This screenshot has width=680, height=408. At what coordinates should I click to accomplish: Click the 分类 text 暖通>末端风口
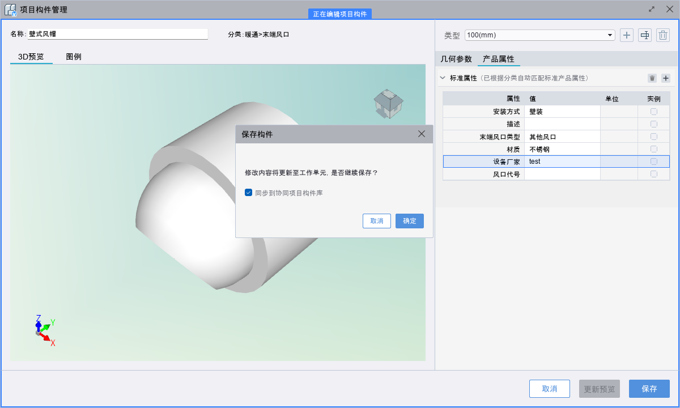[267, 35]
